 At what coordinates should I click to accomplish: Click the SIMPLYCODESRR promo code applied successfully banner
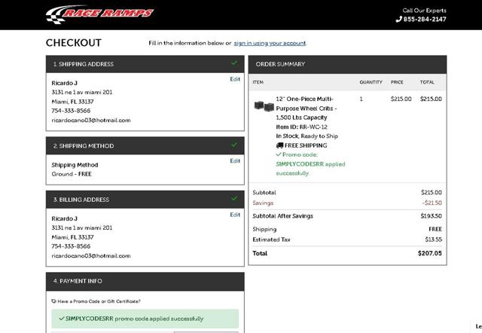coord(145,319)
